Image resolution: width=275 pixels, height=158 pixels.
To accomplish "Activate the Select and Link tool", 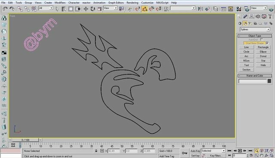I will [20, 9].
